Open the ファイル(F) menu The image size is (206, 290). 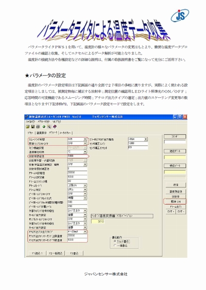click(x=30, y=122)
